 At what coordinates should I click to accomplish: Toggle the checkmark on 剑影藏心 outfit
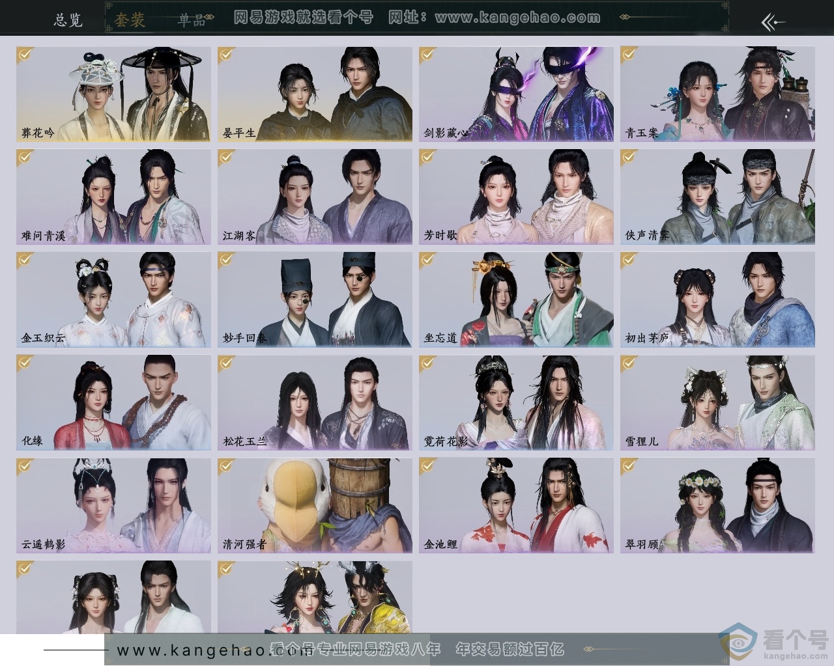click(428, 55)
